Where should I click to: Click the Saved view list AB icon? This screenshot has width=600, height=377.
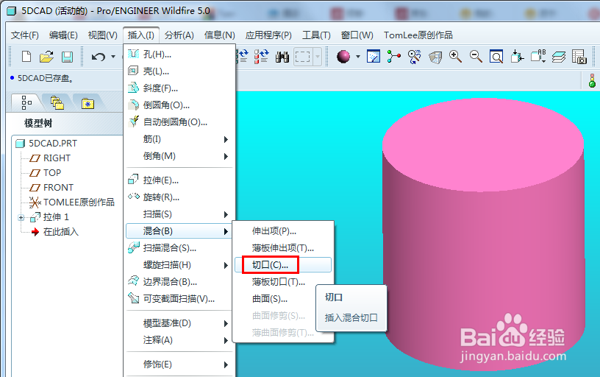[x=538, y=56]
